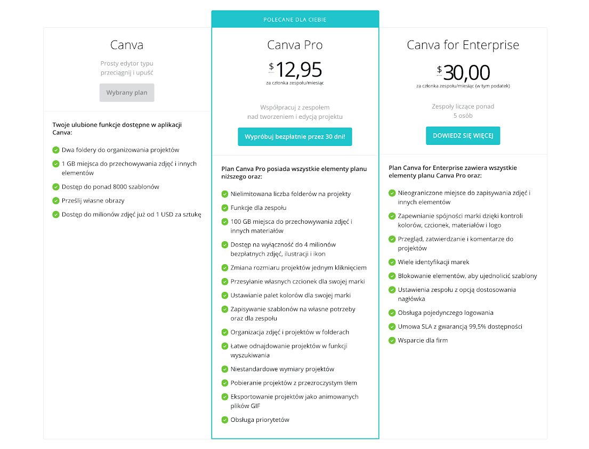Click the check icon beside Dostęp do ponad 8000 szablonów
This screenshot has height=449, width=589.
coord(56,187)
